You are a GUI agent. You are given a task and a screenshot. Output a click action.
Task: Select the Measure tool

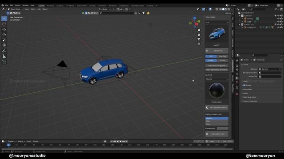(x=4, y=57)
